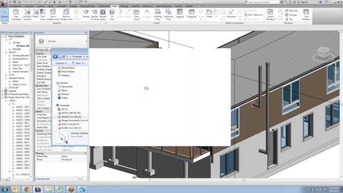Switch to Structure ribbon tab
The image size is (343, 193).
click(x=29, y=6)
